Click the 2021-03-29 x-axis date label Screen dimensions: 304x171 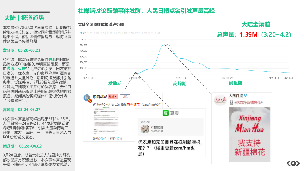pos(227,78)
